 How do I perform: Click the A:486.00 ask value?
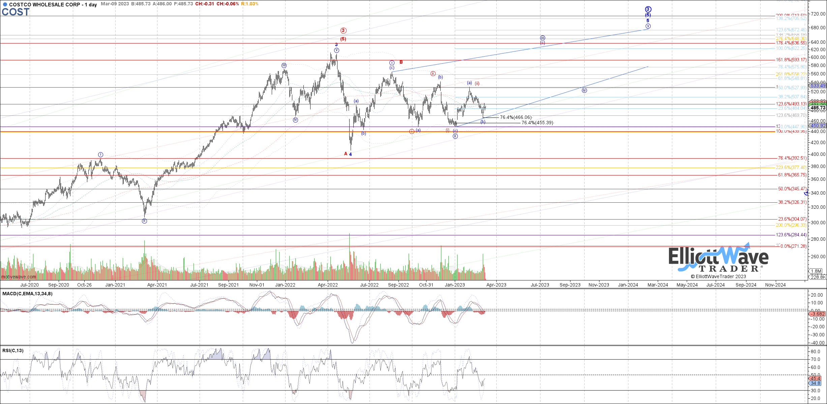tap(162, 4)
